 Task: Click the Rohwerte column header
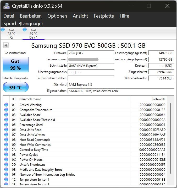[148, 99]
